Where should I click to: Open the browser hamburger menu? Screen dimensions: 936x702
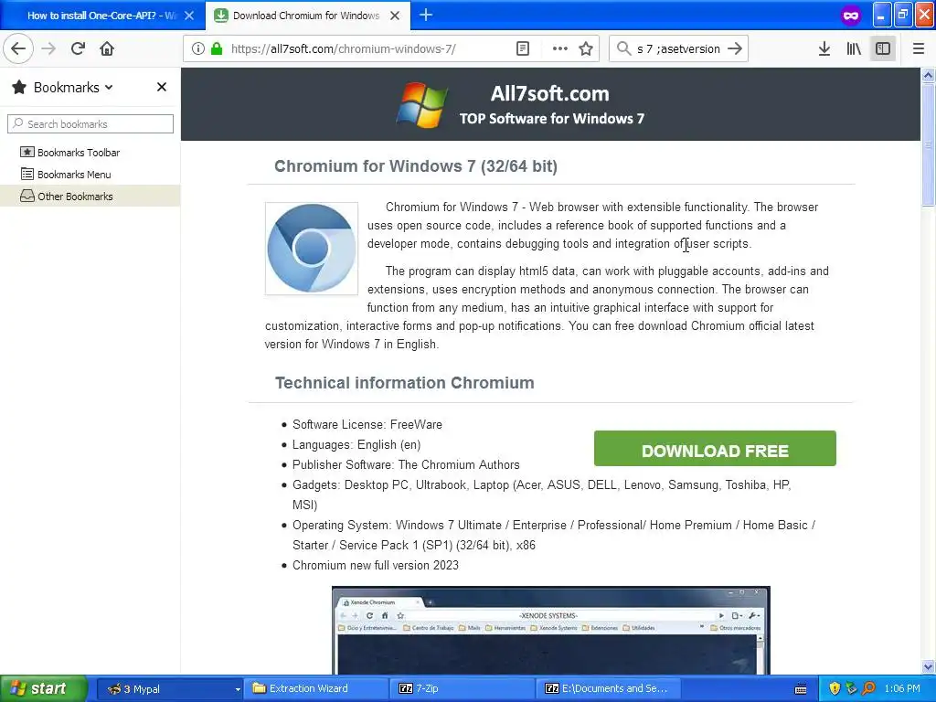[919, 49]
